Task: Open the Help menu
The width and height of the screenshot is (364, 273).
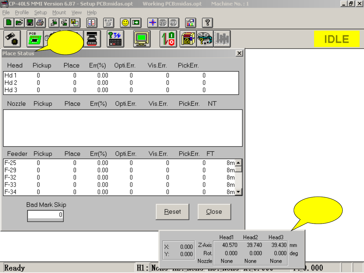Action: (92, 13)
